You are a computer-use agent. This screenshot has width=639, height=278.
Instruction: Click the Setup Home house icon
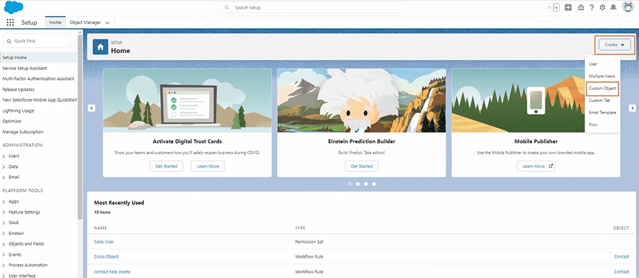pyautogui.click(x=100, y=47)
